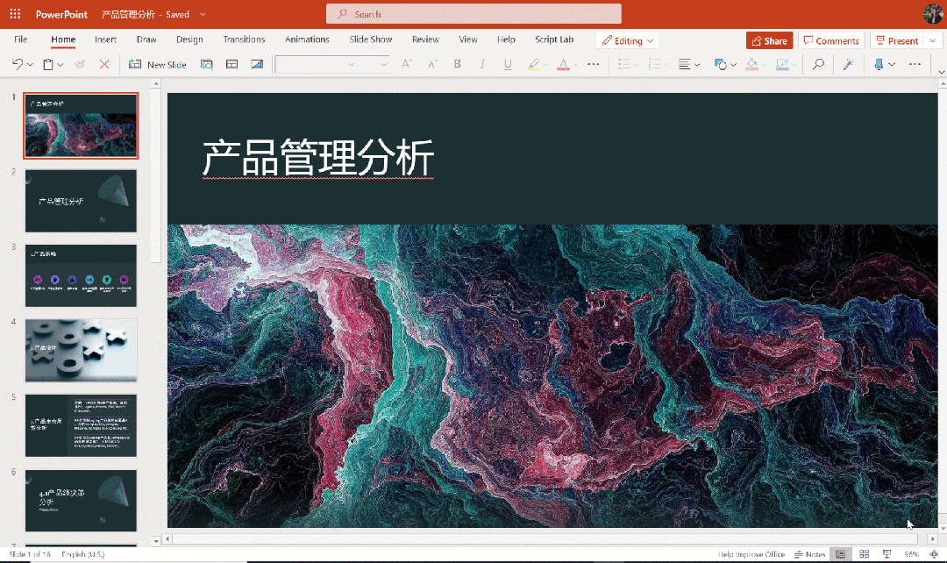Open the Undo dropdown arrow
This screenshot has height=563, width=947.
click(x=30, y=65)
